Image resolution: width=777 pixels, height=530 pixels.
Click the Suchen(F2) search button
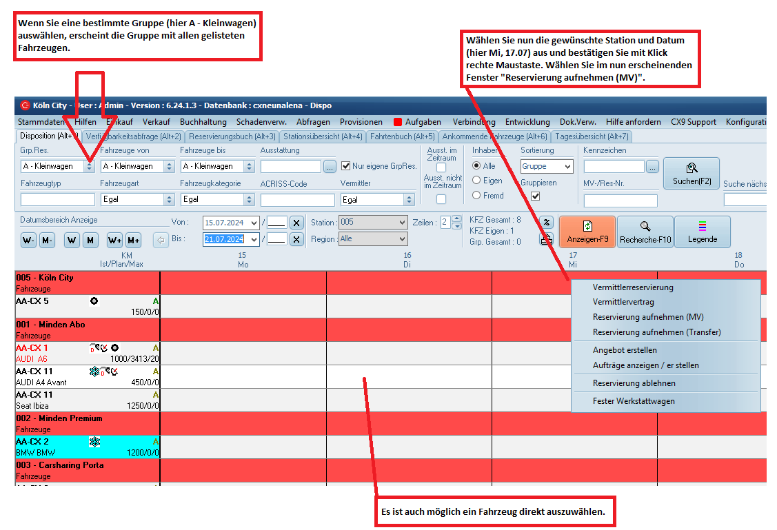691,174
